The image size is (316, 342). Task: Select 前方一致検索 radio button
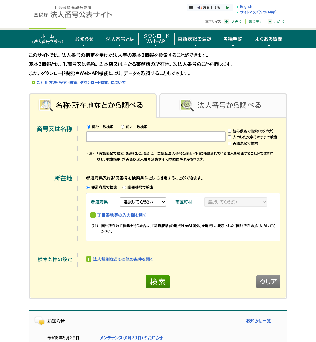point(122,127)
